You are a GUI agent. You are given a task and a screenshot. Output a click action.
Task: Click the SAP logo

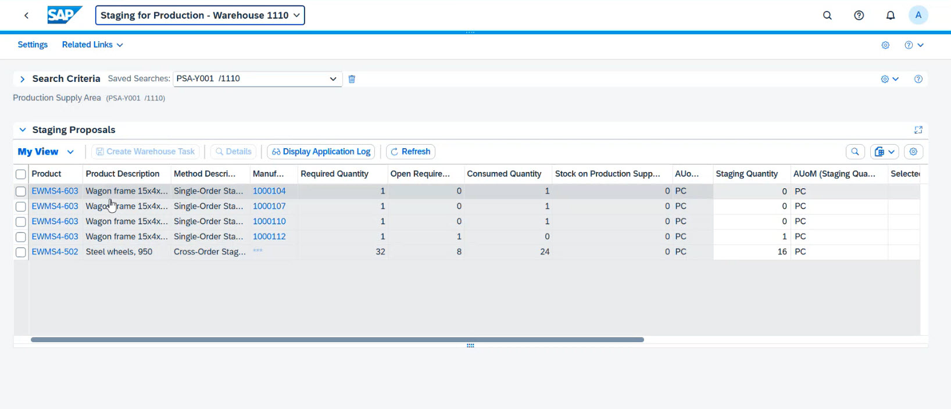pos(64,15)
